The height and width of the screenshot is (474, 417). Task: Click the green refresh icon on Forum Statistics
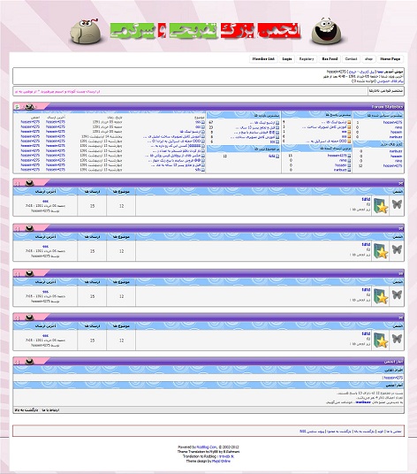pyautogui.click(x=18, y=107)
